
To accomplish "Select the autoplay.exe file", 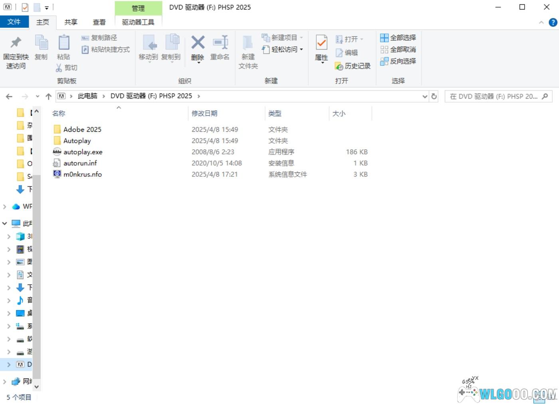I will pos(83,152).
